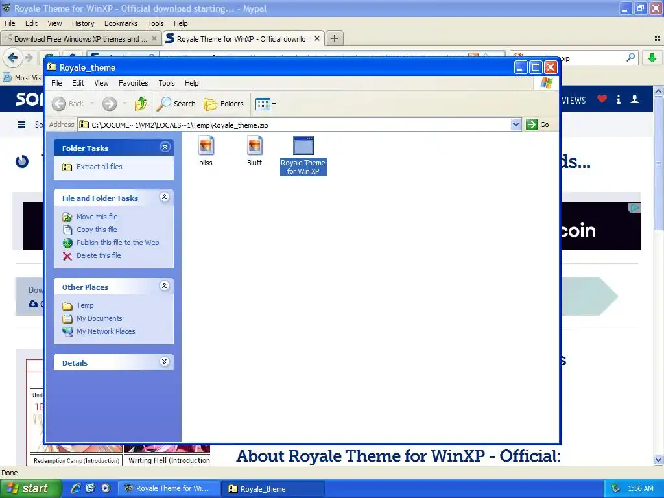664x498 pixels.
Task: Select the bliss theme file icon
Action: [x=206, y=146]
